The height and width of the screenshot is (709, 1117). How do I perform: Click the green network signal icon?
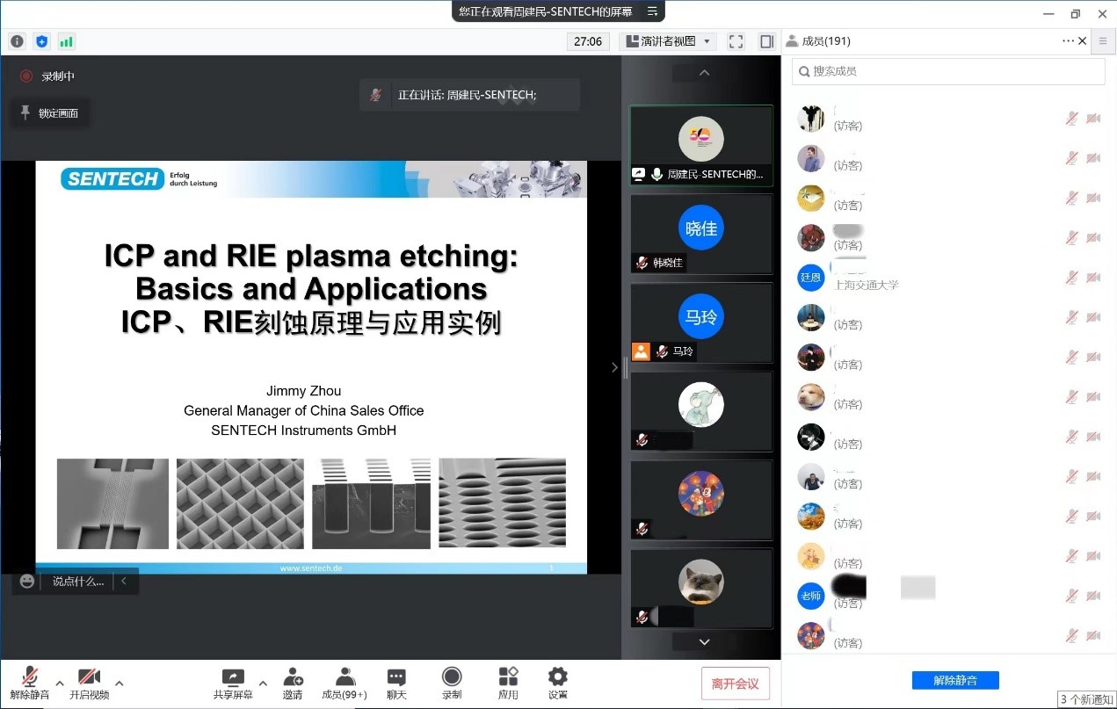[x=66, y=41]
